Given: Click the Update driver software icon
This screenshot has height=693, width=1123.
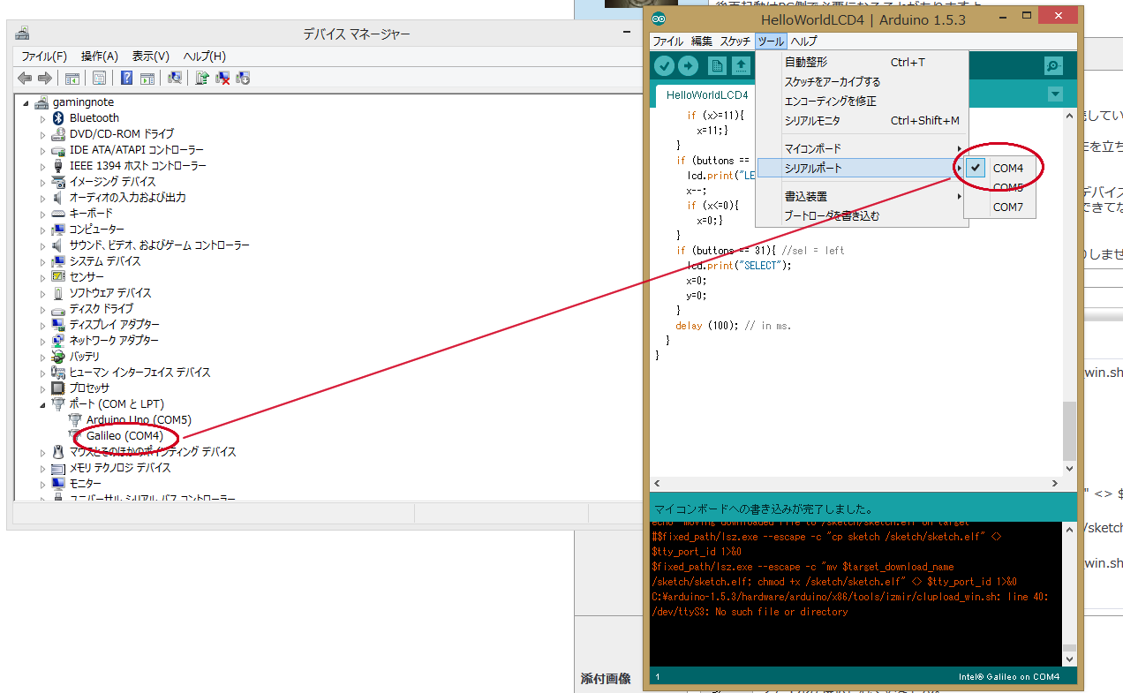Looking at the screenshot, I should [202, 78].
